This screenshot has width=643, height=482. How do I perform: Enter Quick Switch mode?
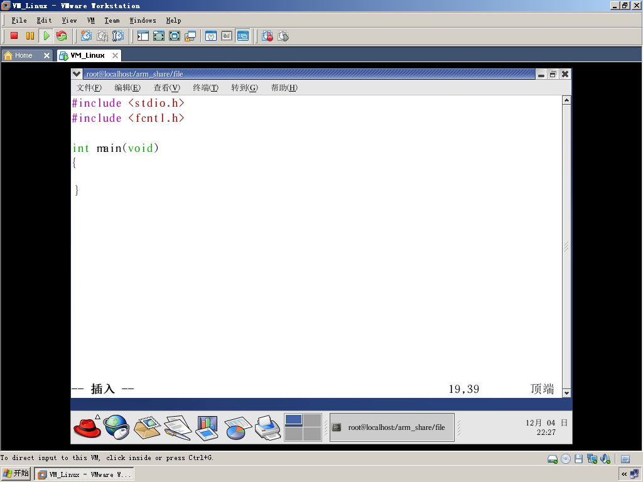159,36
